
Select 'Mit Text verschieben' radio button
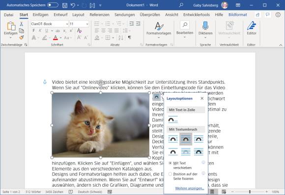[x=170, y=163]
